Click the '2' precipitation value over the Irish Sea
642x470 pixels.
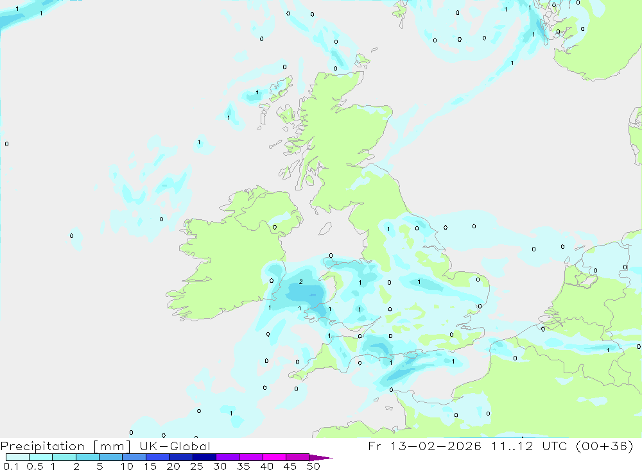coord(301,282)
